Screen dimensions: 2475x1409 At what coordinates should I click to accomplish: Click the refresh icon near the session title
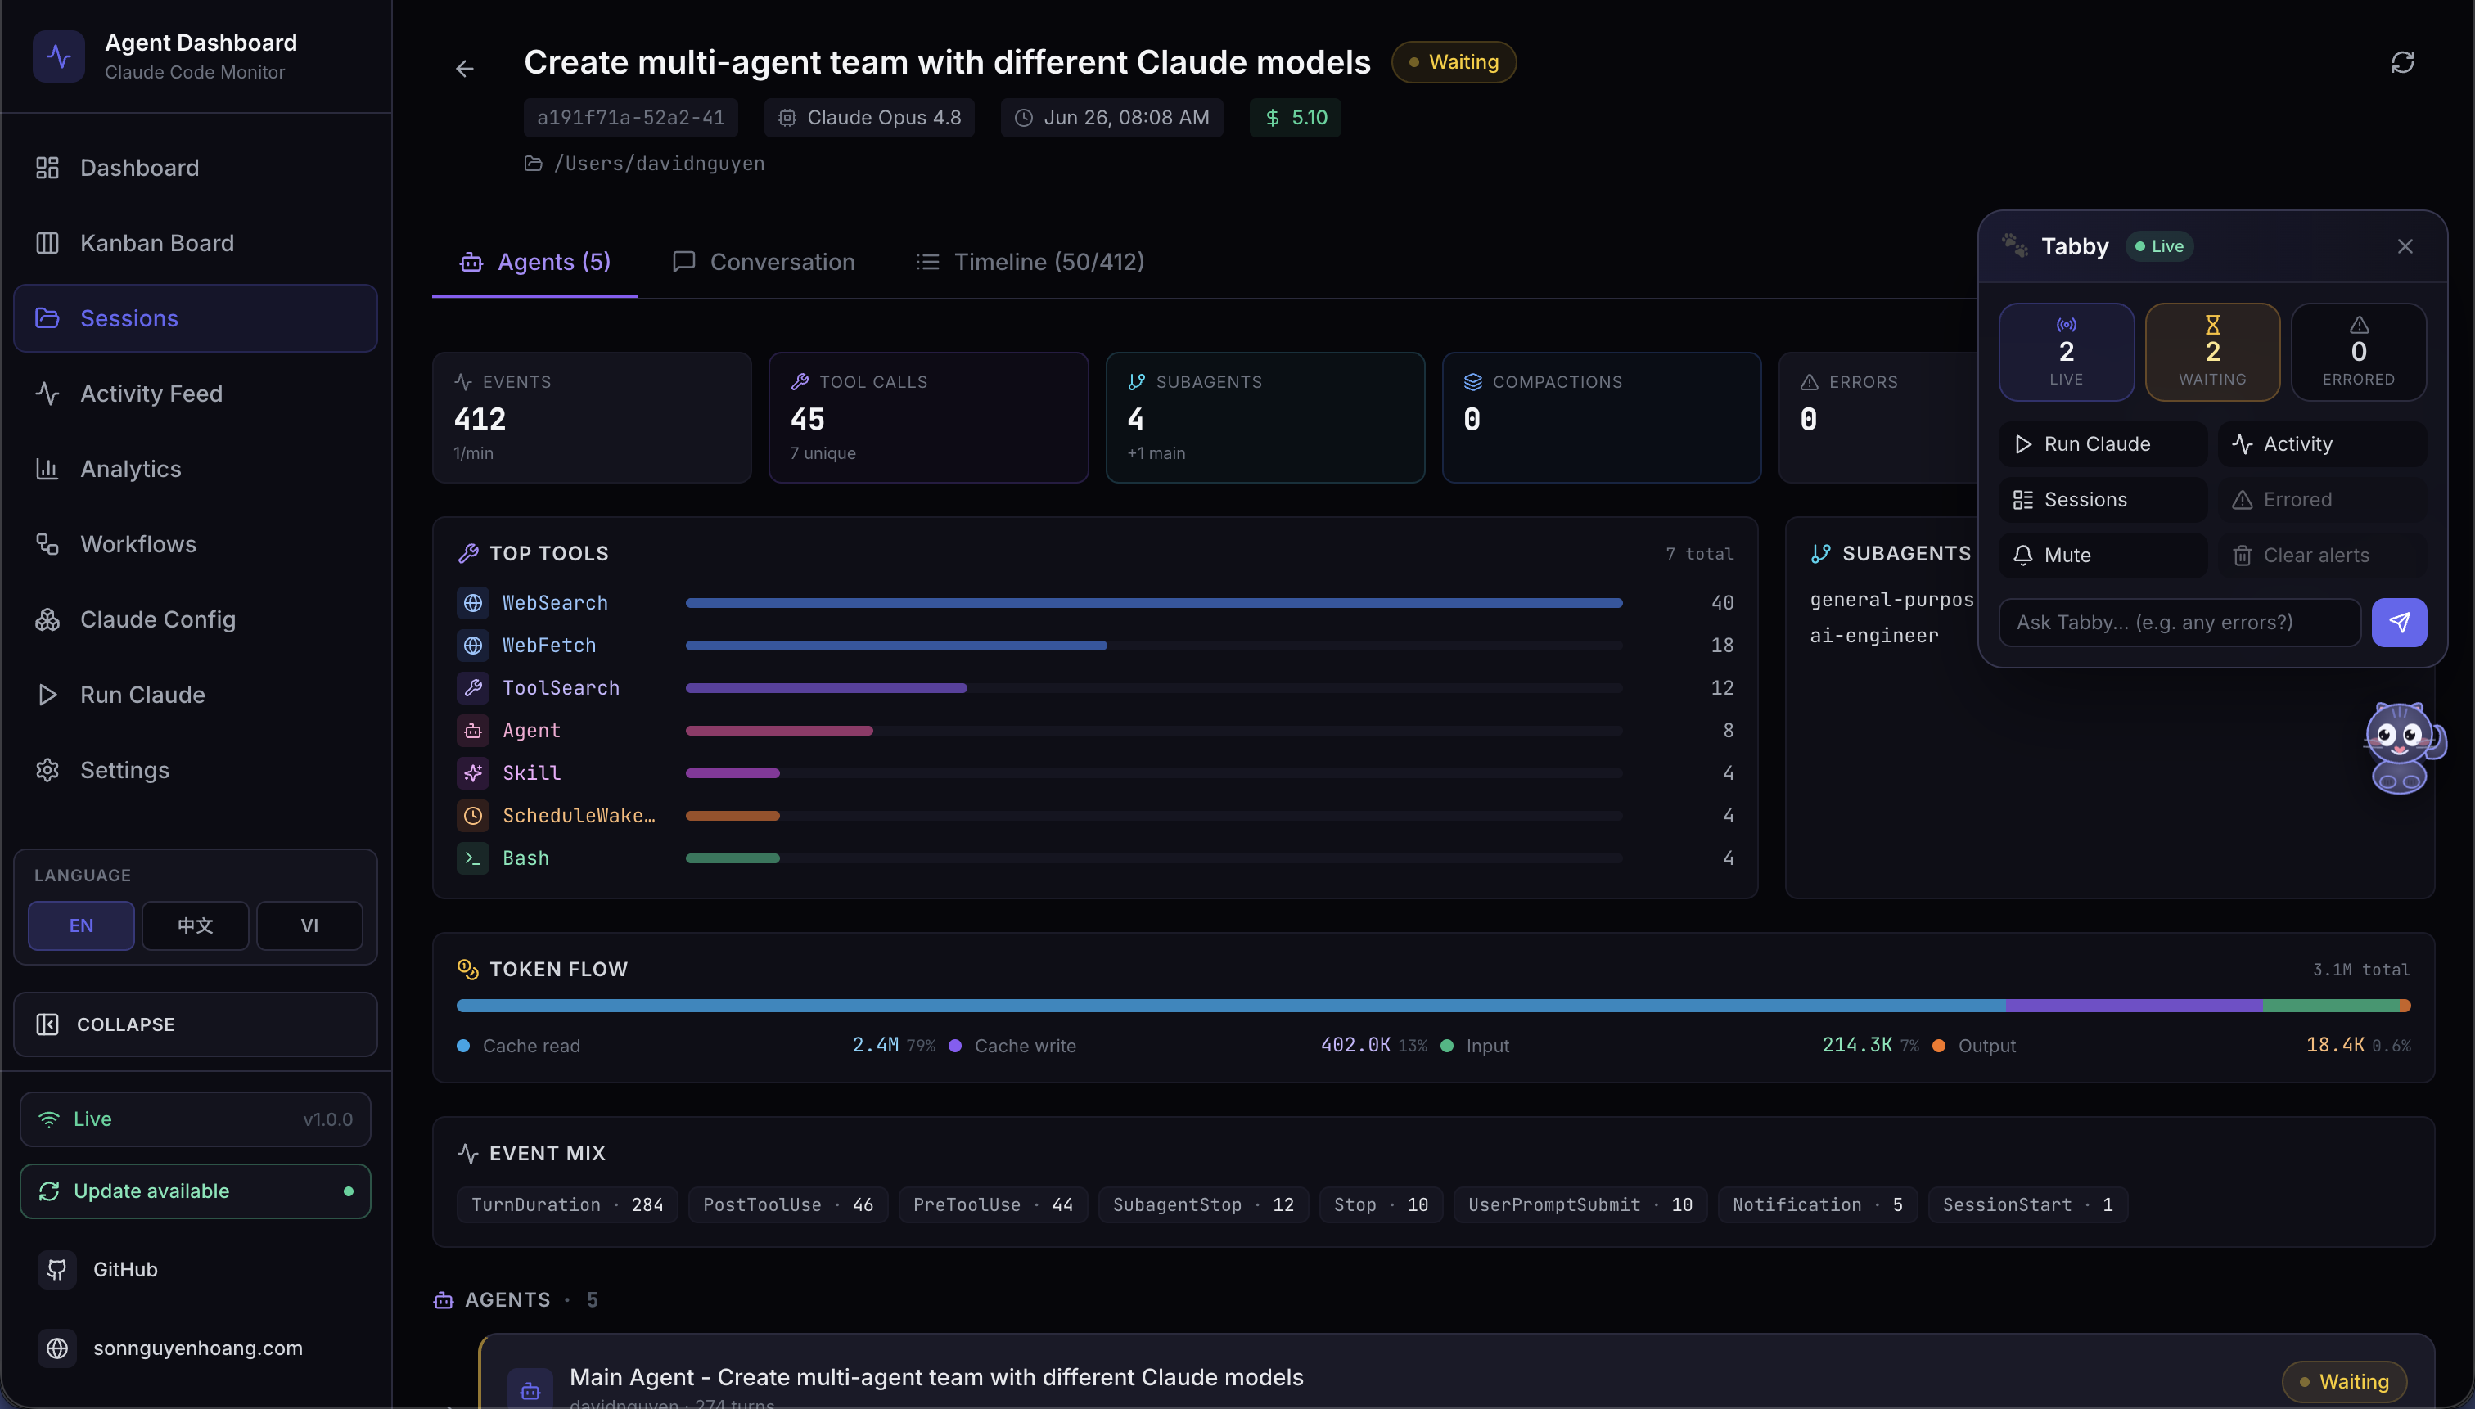tap(2402, 63)
